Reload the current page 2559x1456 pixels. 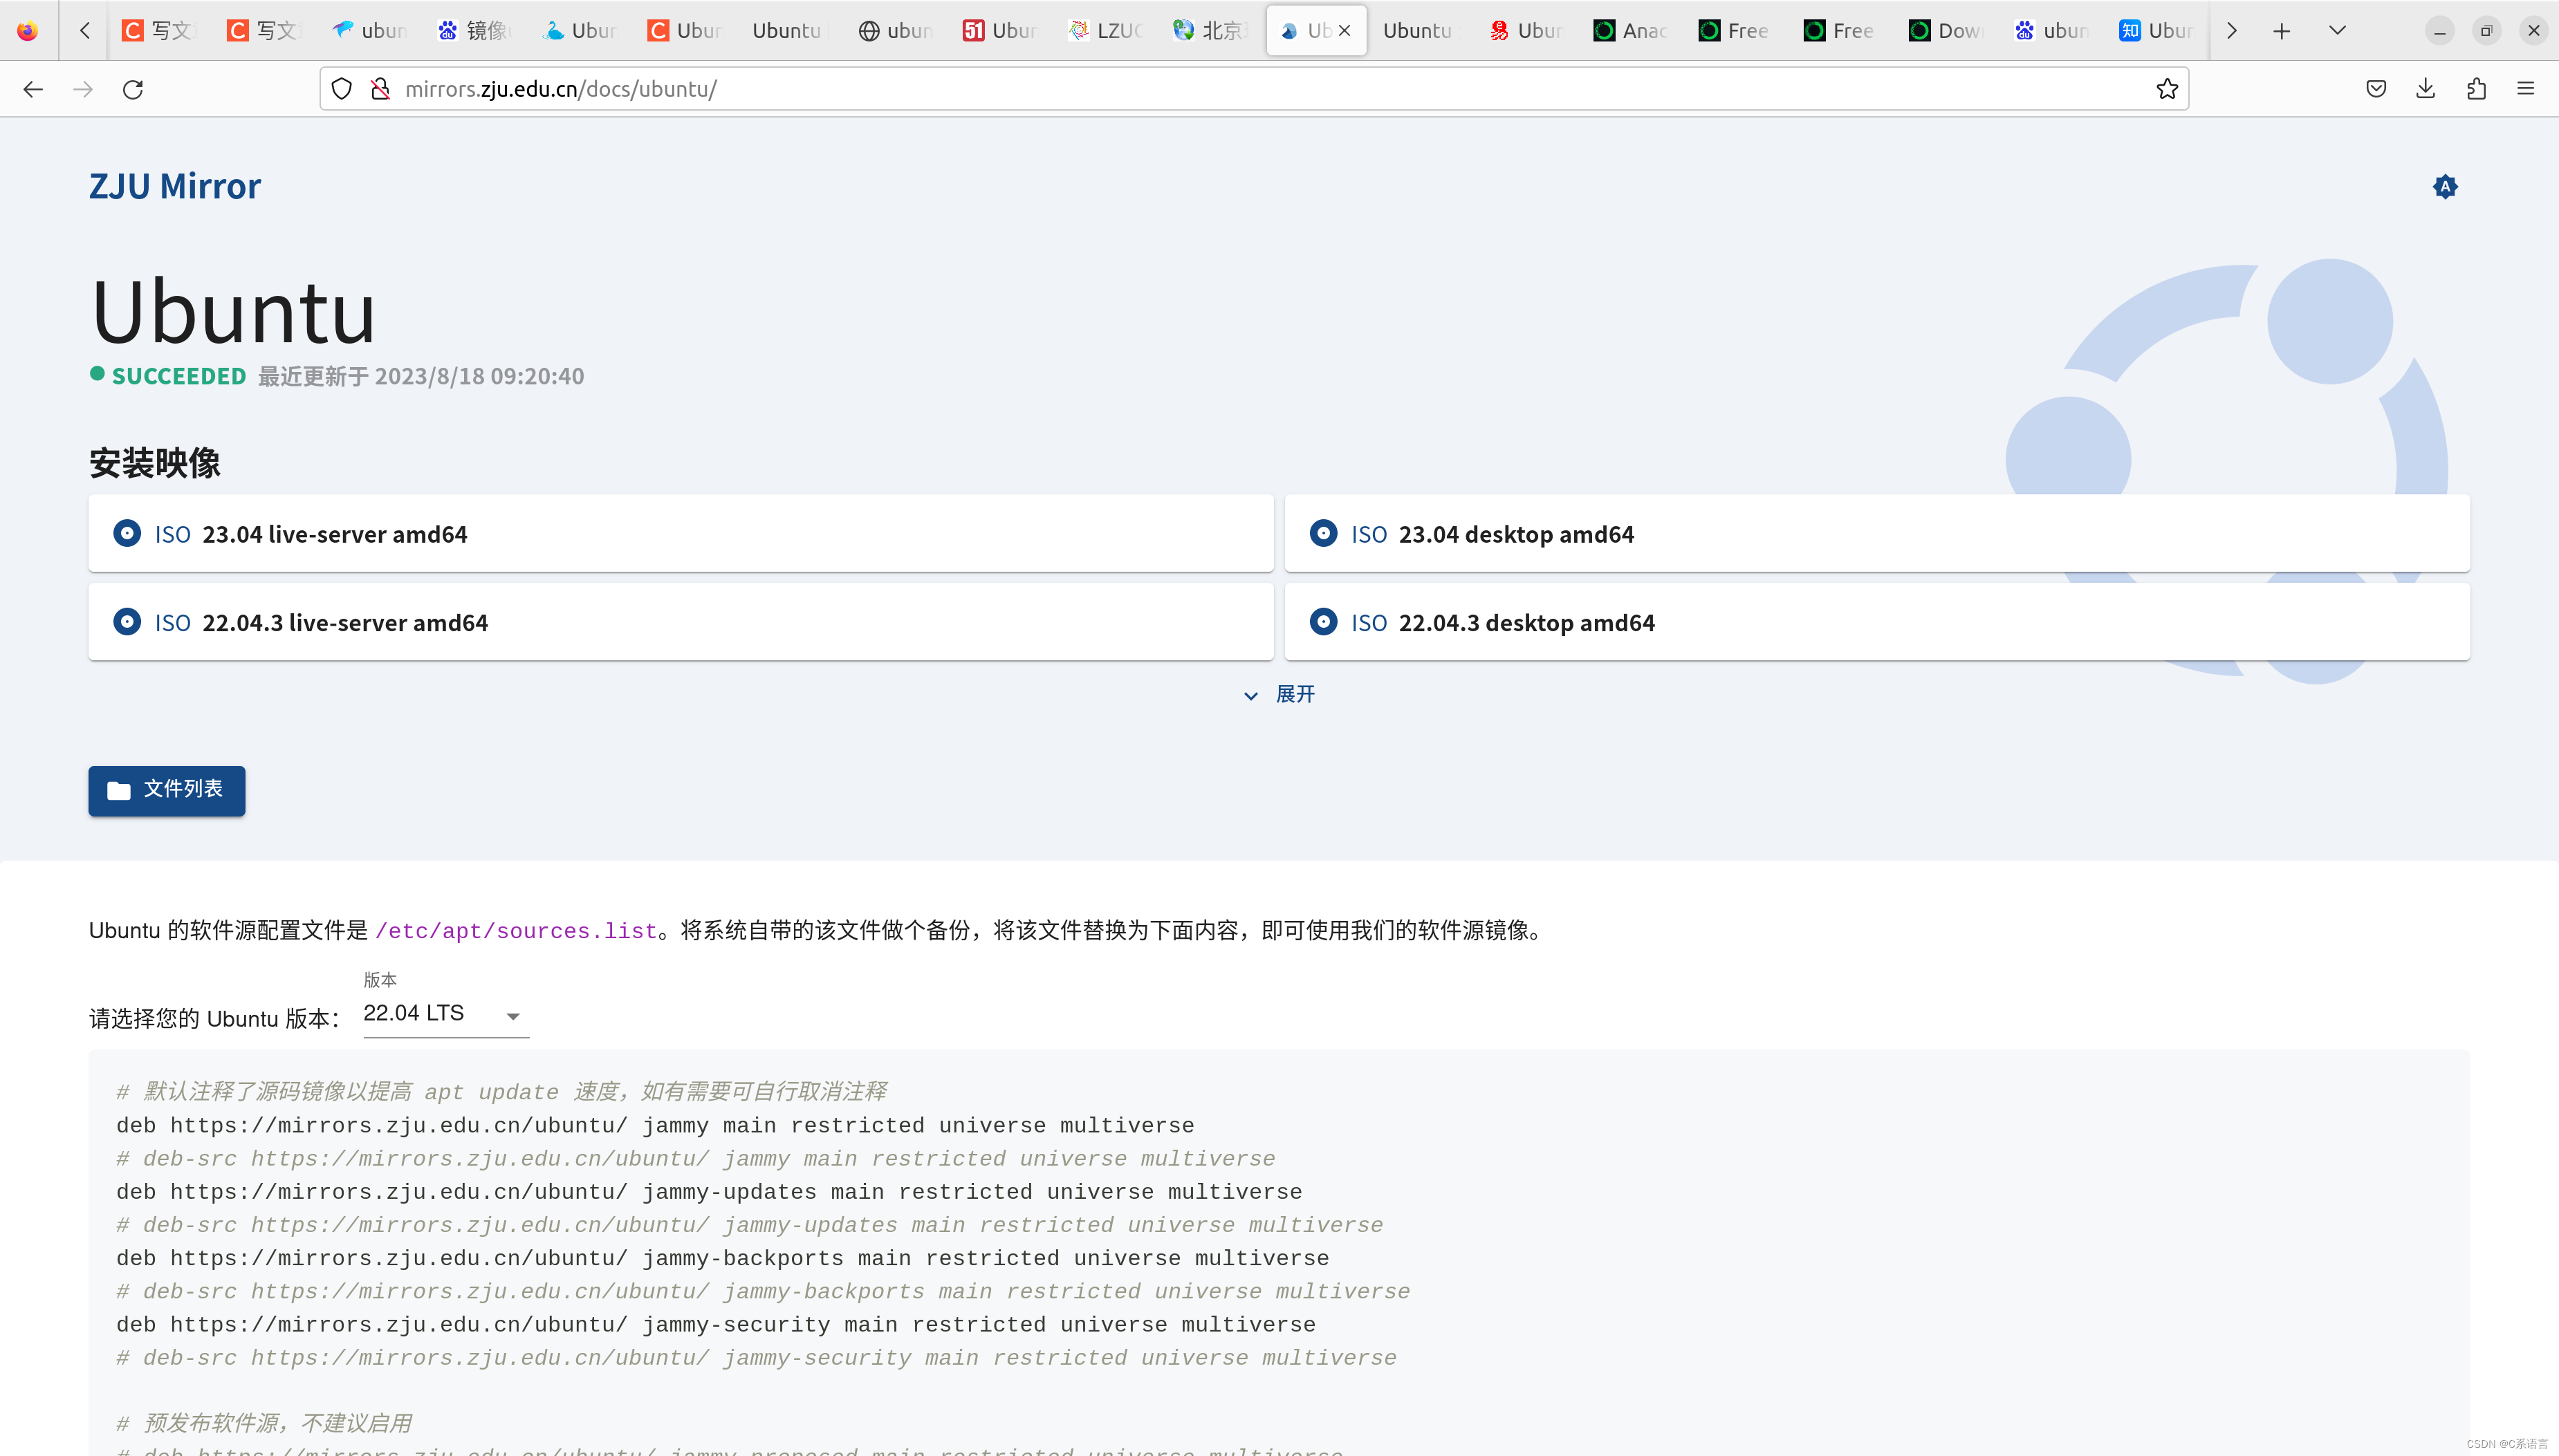(133, 89)
